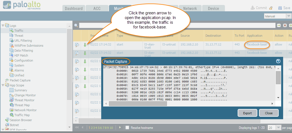Click the Commit button
292x133 pixels.
click(259, 8)
